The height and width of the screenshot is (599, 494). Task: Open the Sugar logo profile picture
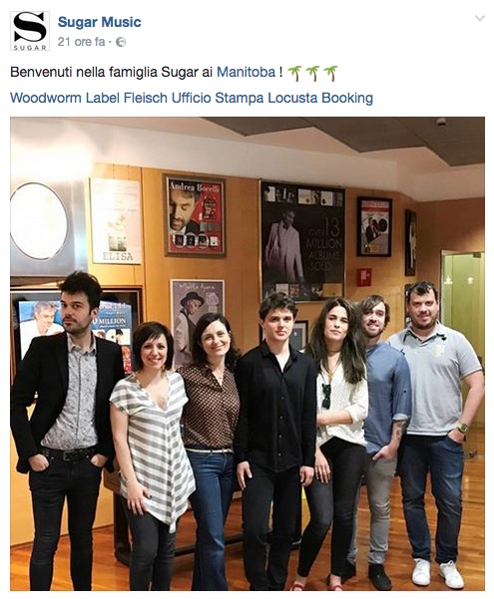30,31
